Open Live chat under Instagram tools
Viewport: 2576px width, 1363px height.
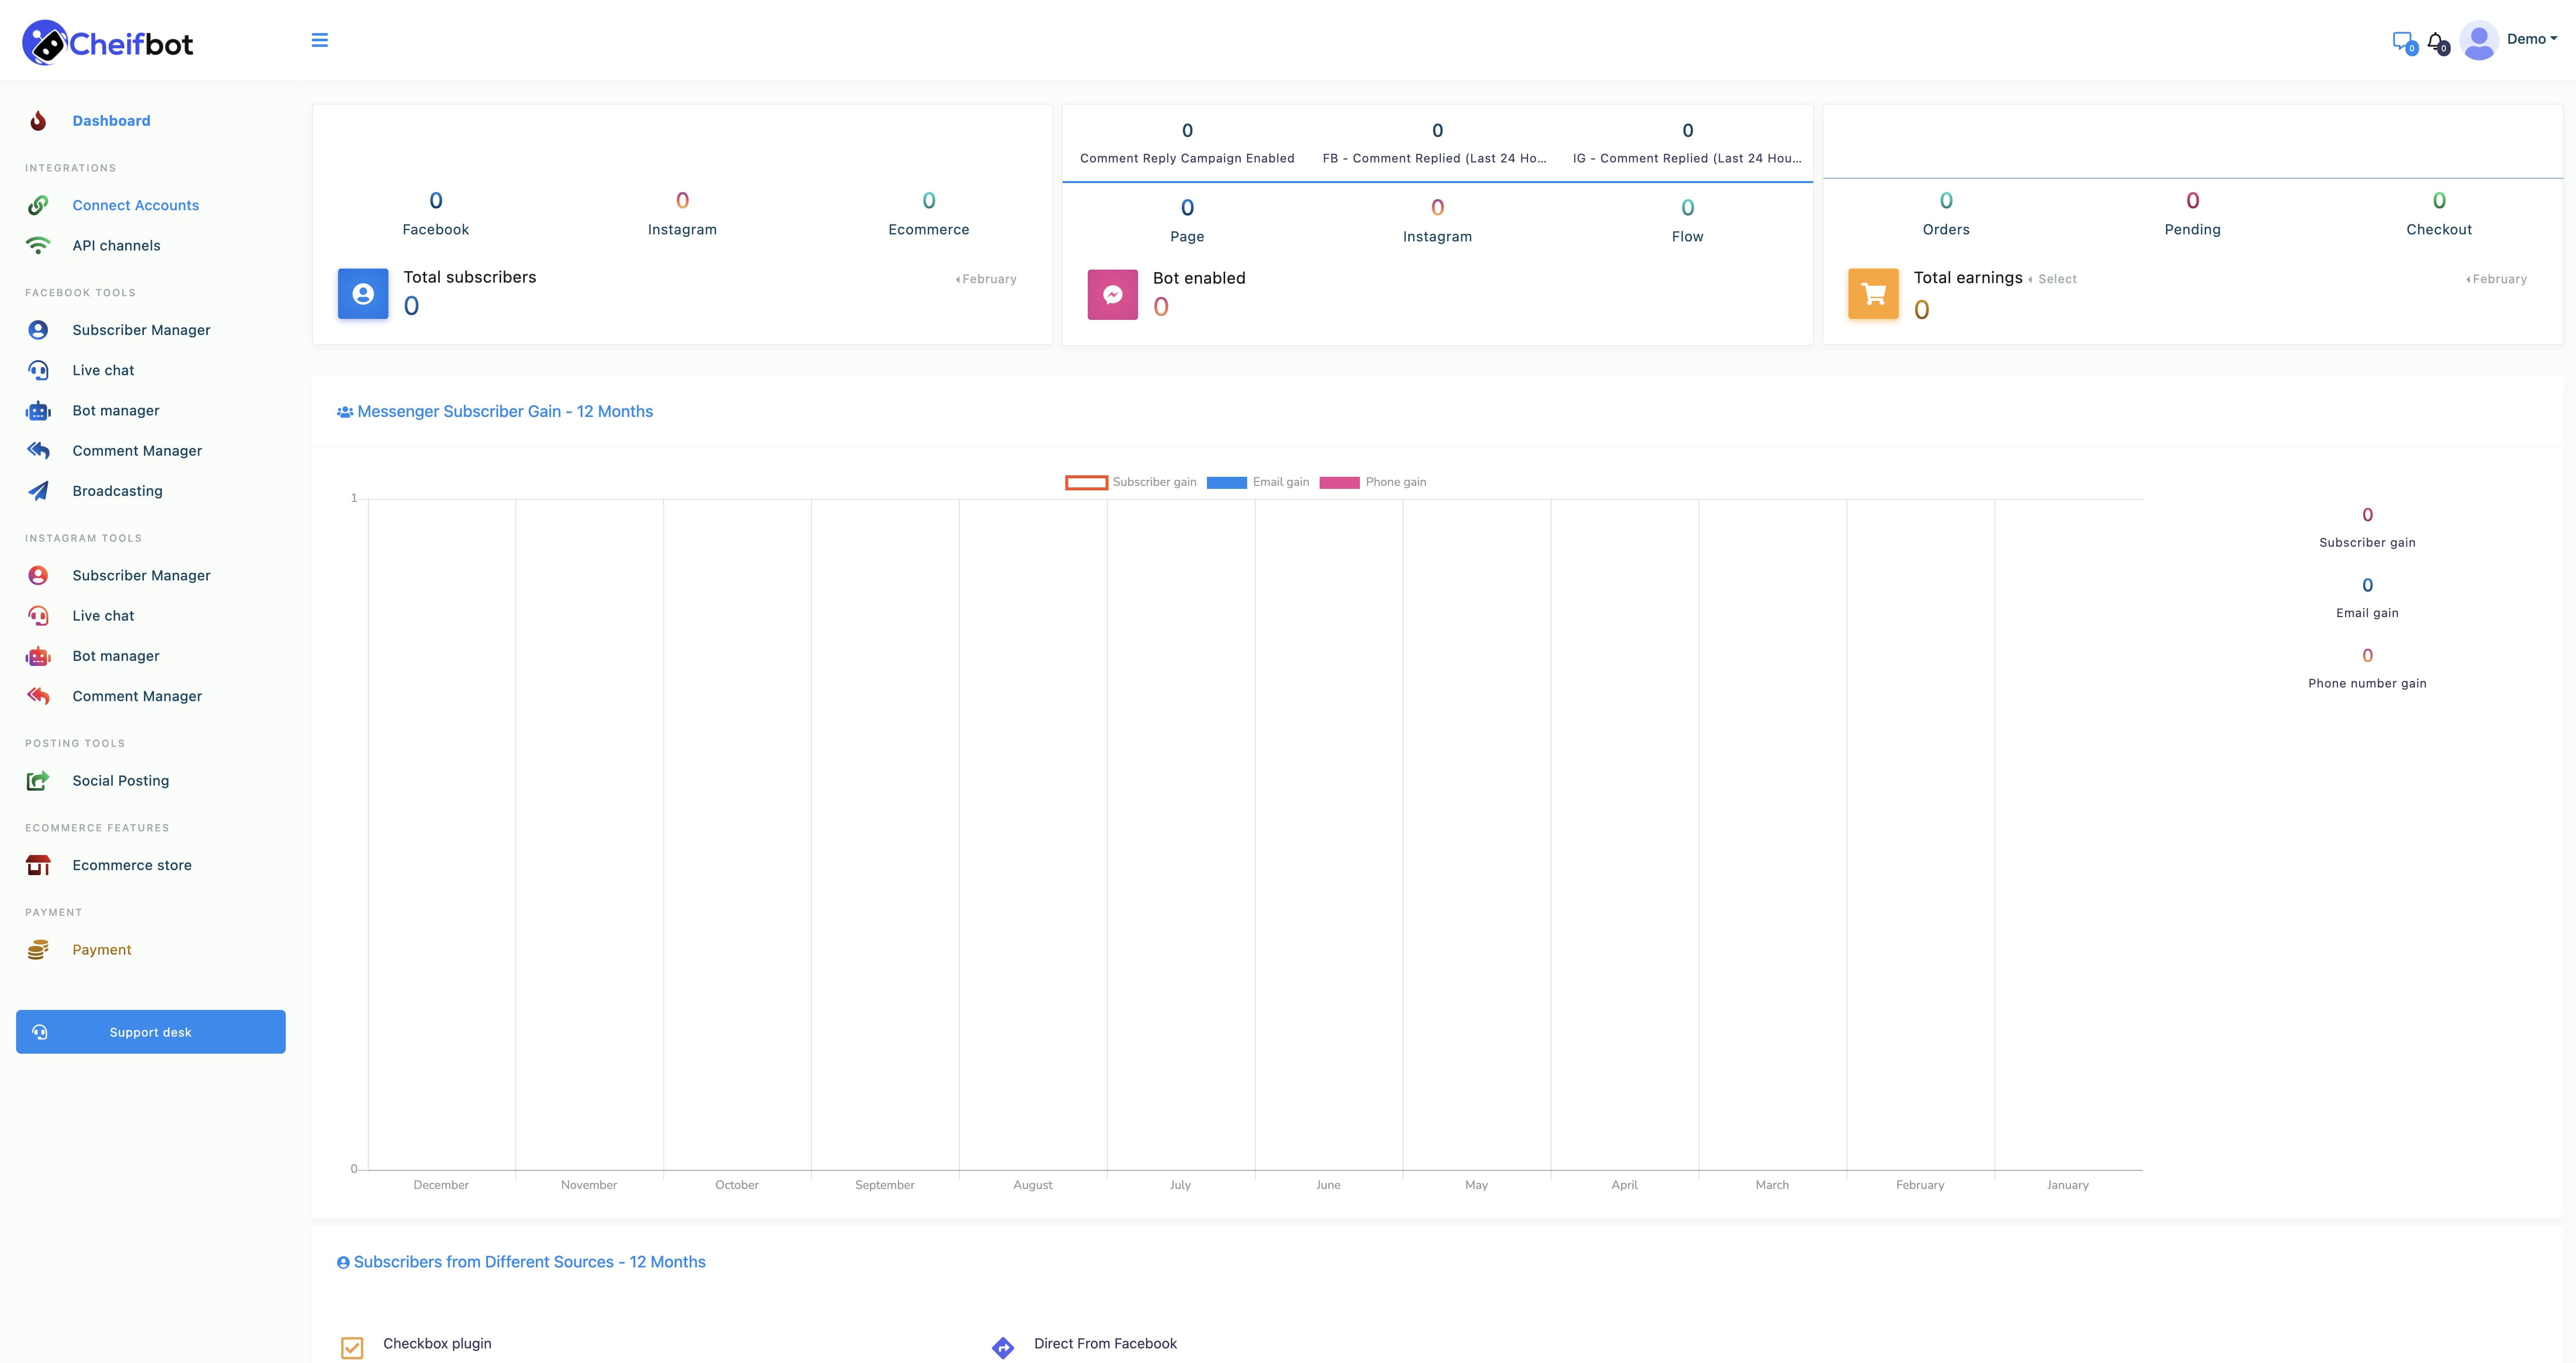[103, 615]
